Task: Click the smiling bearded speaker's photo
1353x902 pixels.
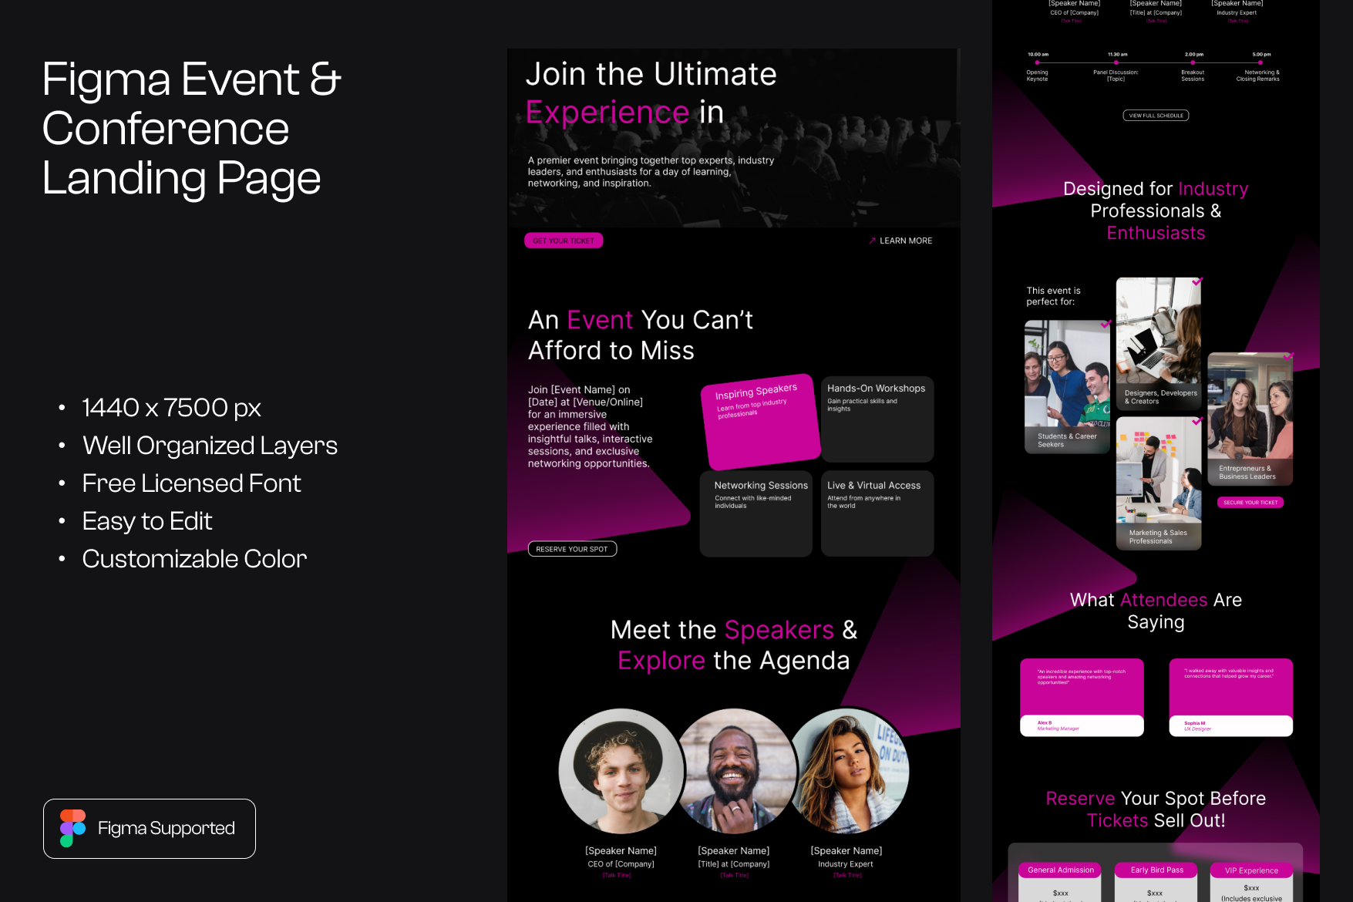Action: [734, 771]
